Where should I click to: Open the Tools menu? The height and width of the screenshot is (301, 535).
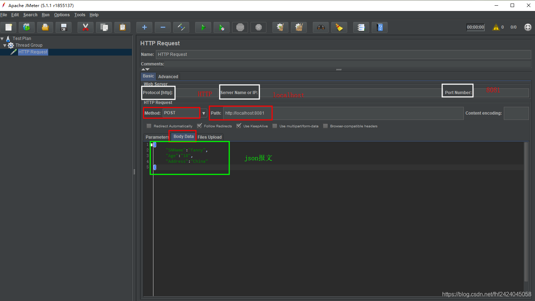pyautogui.click(x=80, y=15)
